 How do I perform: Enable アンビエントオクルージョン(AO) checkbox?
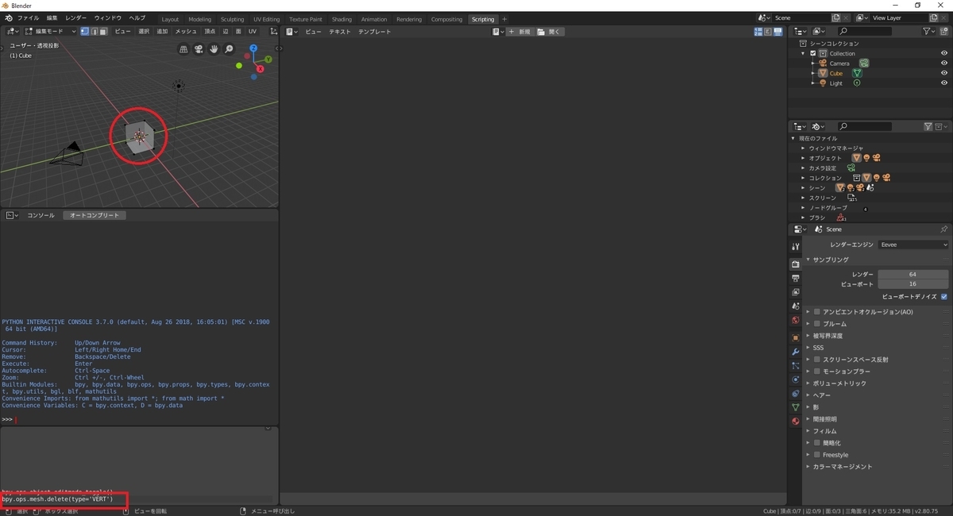click(816, 312)
